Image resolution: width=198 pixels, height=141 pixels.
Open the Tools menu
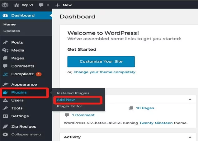pyautogui.click(x=17, y=108)
